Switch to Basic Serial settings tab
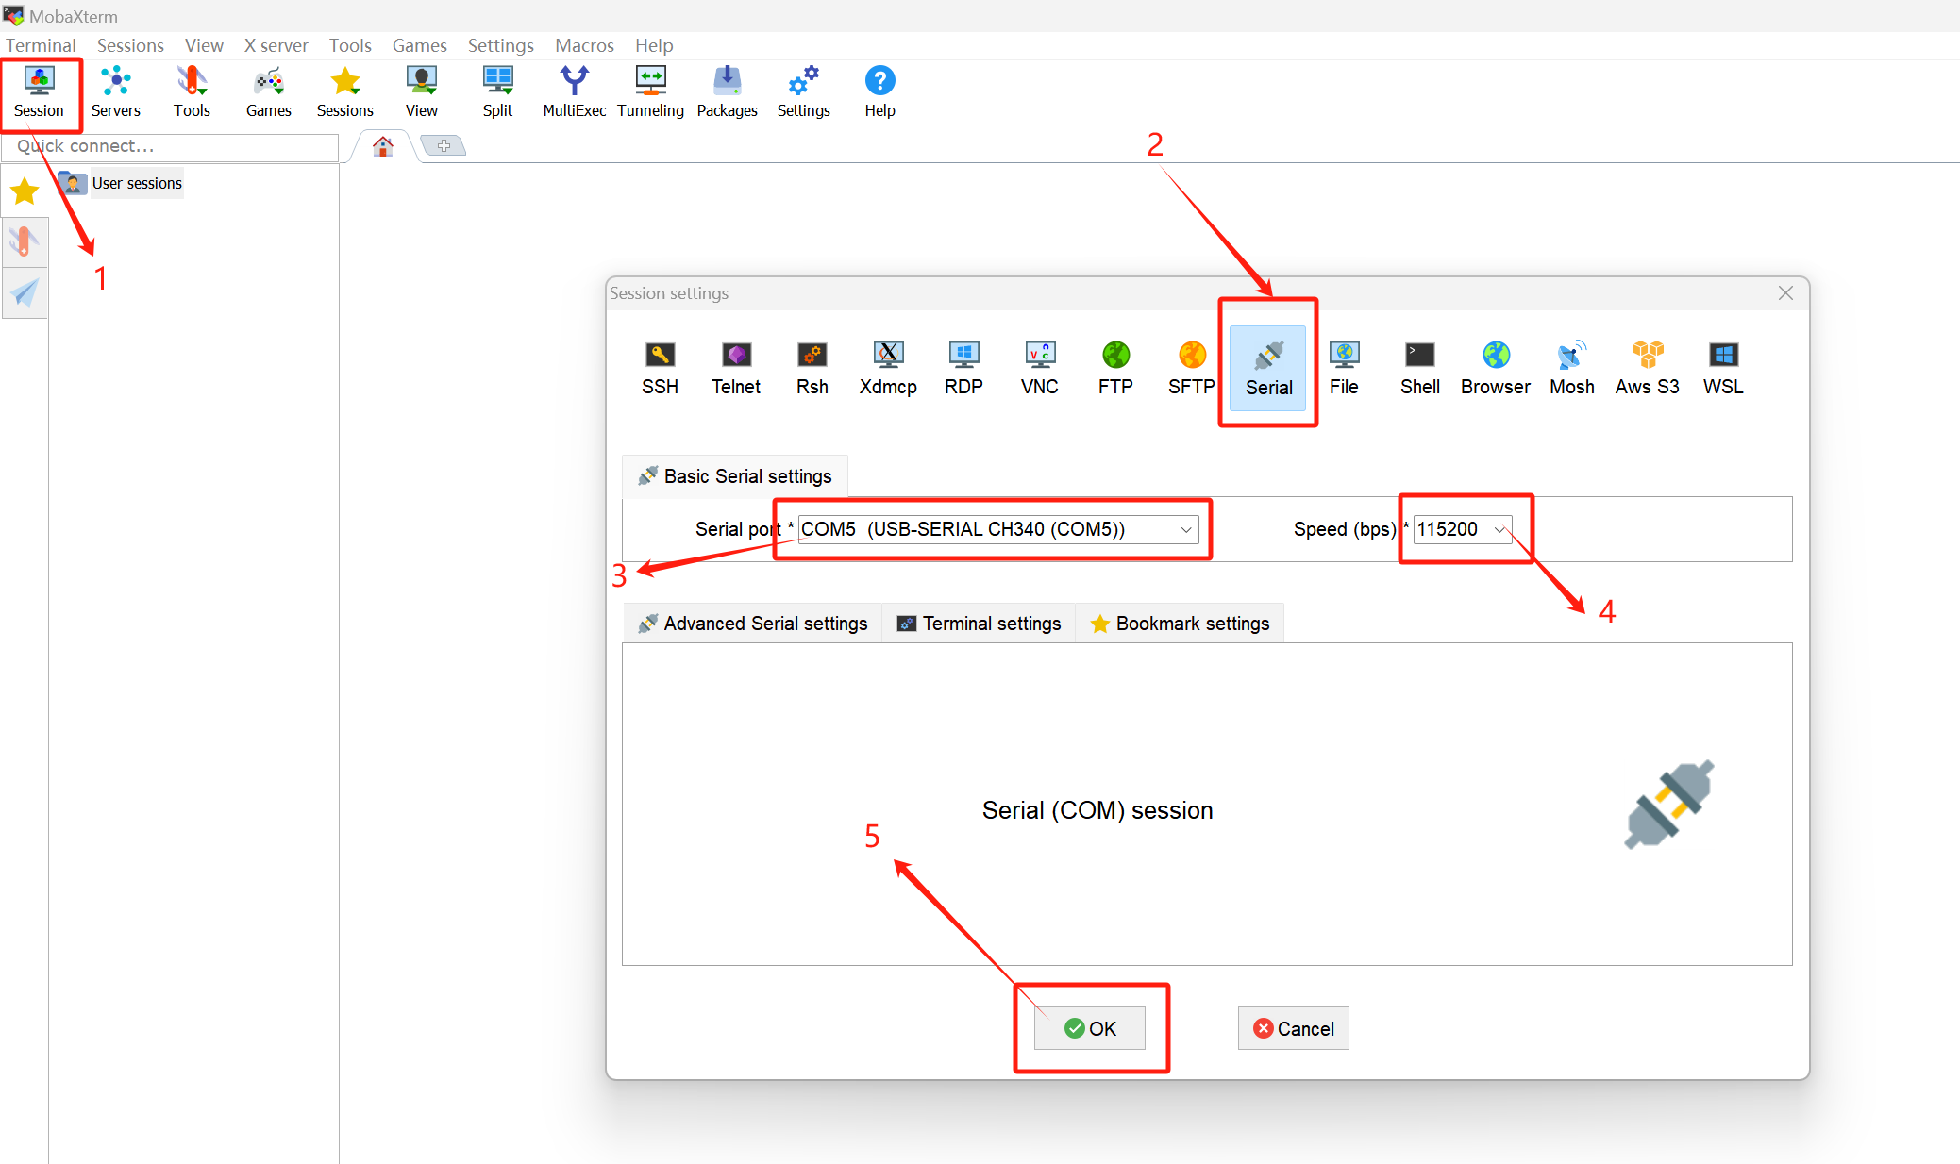The image size is (1960, 1164). (735, 476)
